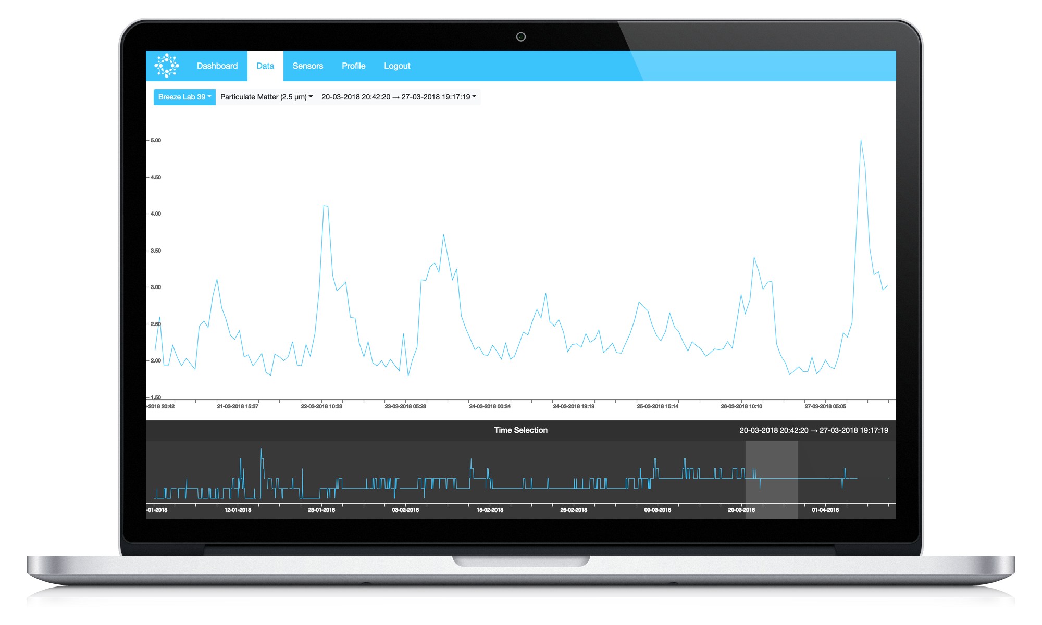Open the Breeze Lab 39 sensor dropdown

184,97
